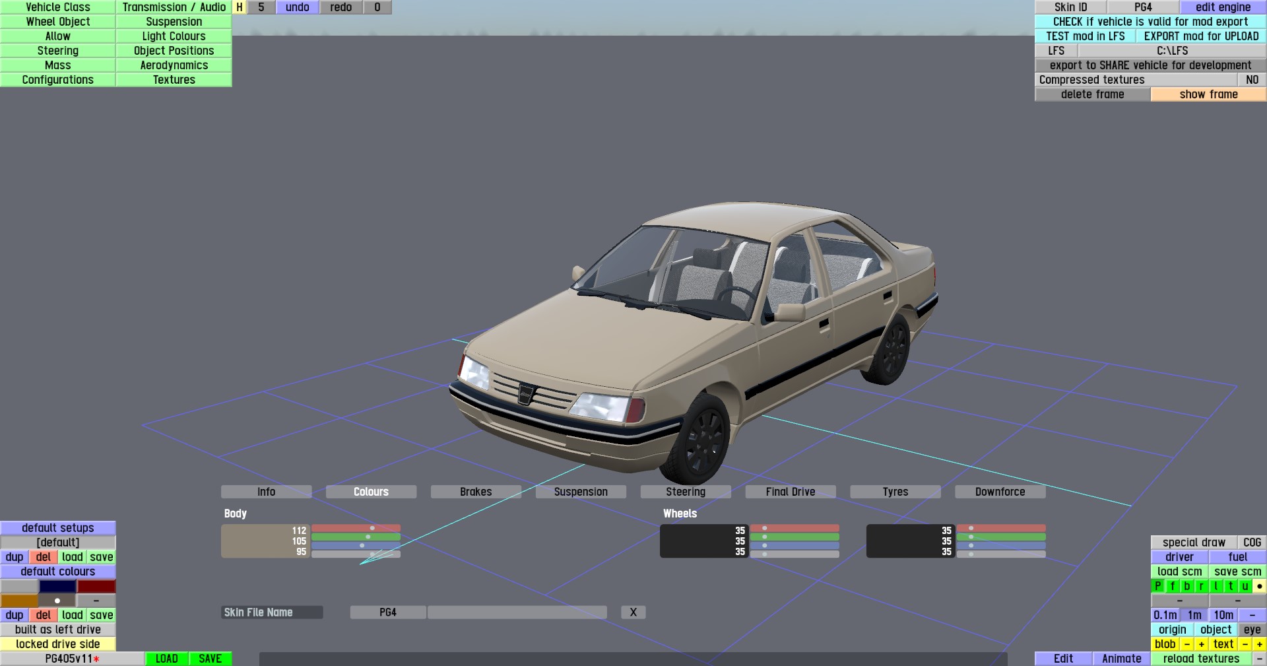The width and height of the screenshot is (1267, 666).
Task: Select the navy blue default colour swatch
Action: [57, 586]
